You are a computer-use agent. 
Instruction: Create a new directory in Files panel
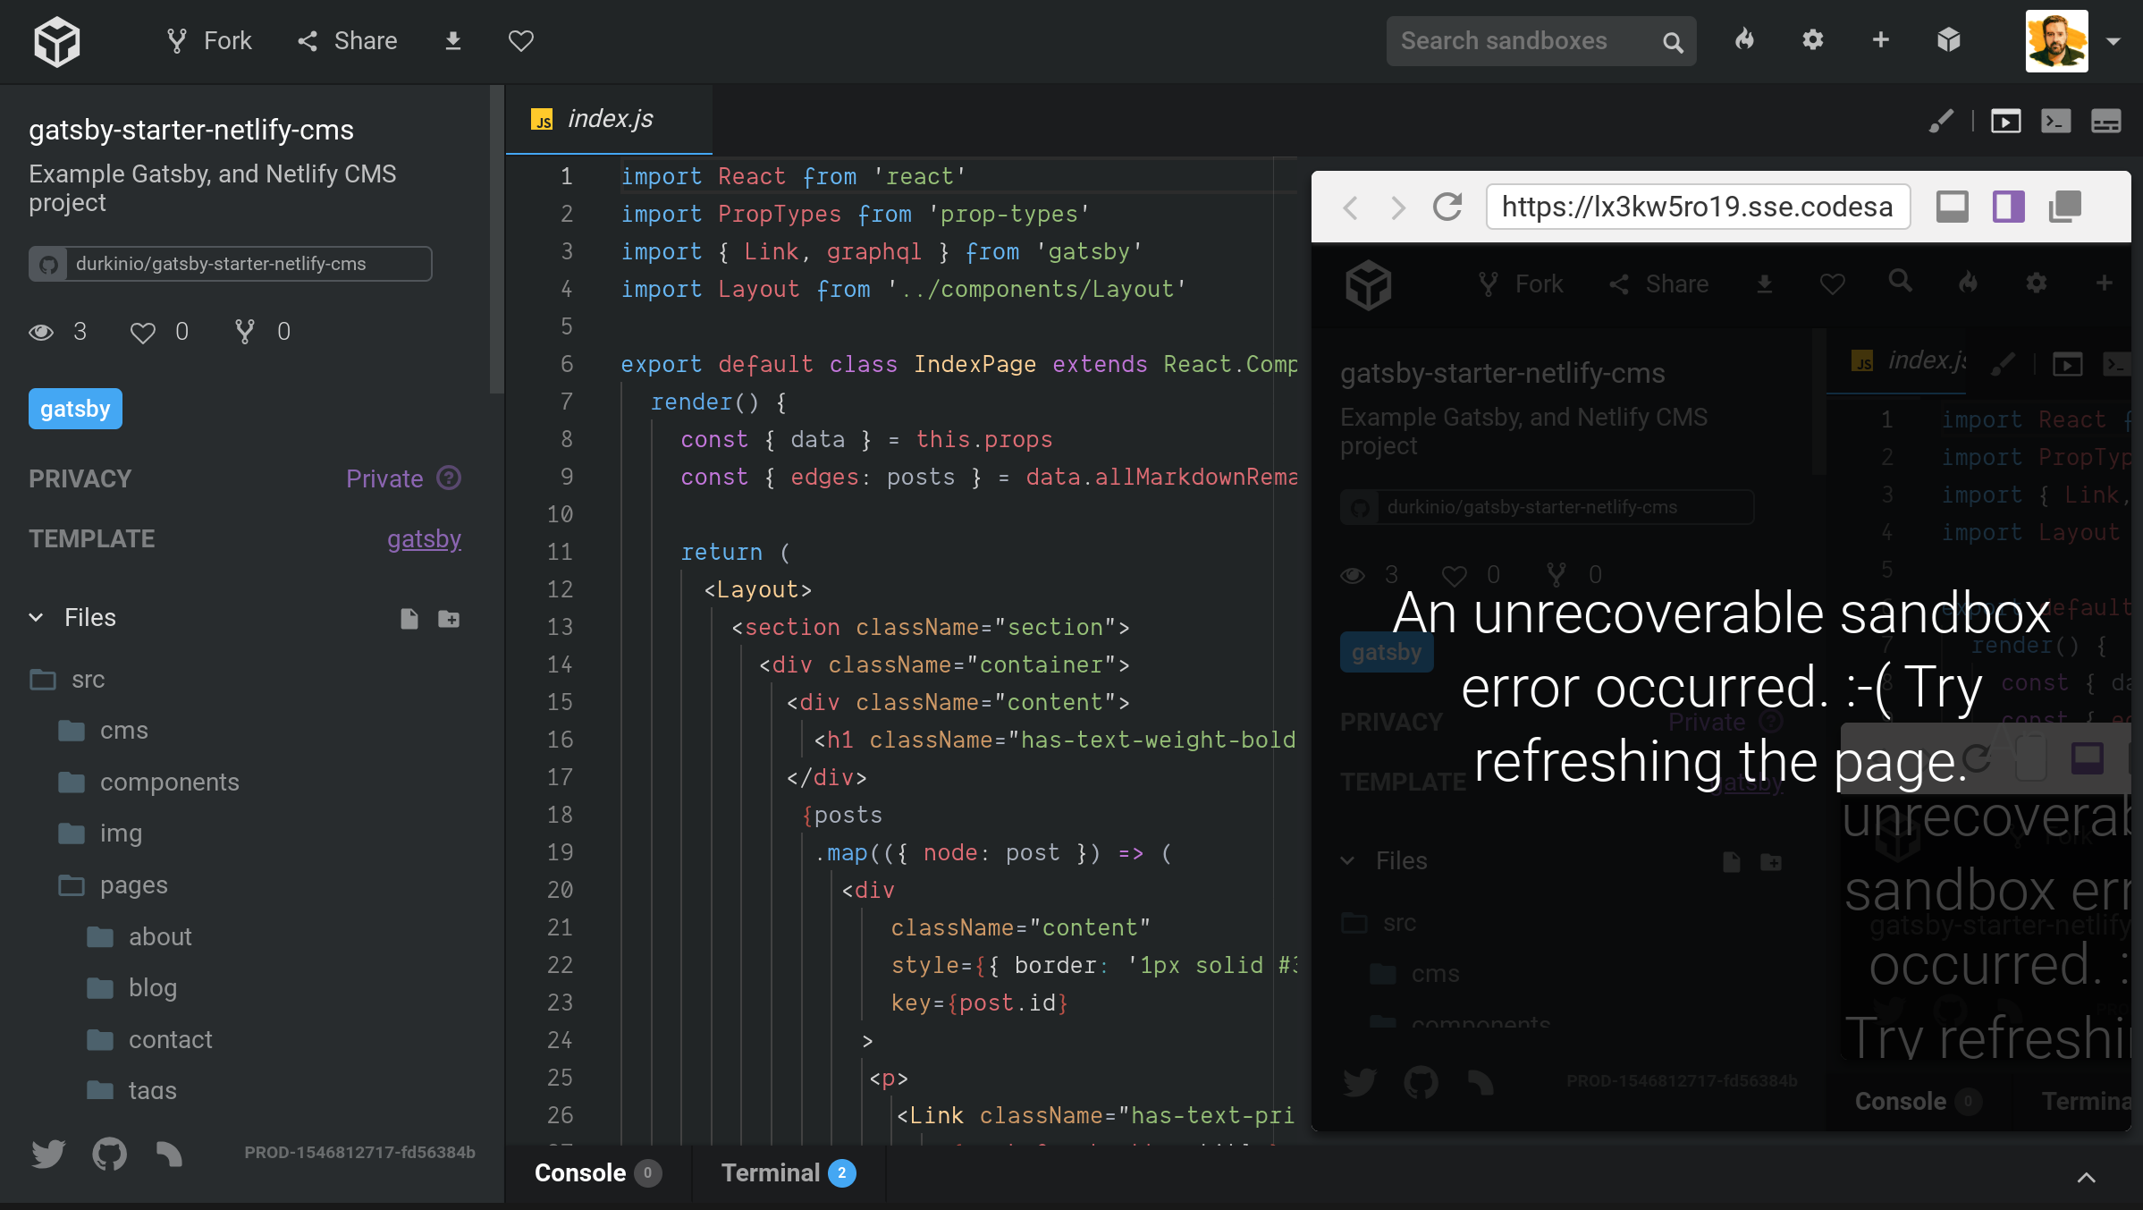coord(450,618)
